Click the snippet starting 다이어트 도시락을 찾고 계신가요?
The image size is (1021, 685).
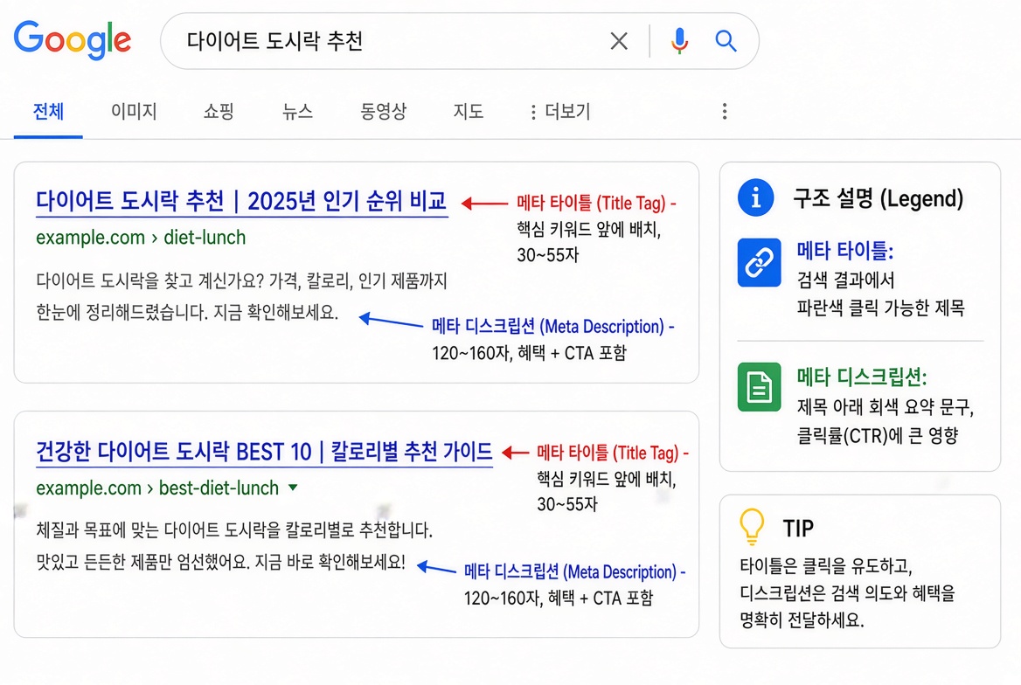[x=241, y=296]
